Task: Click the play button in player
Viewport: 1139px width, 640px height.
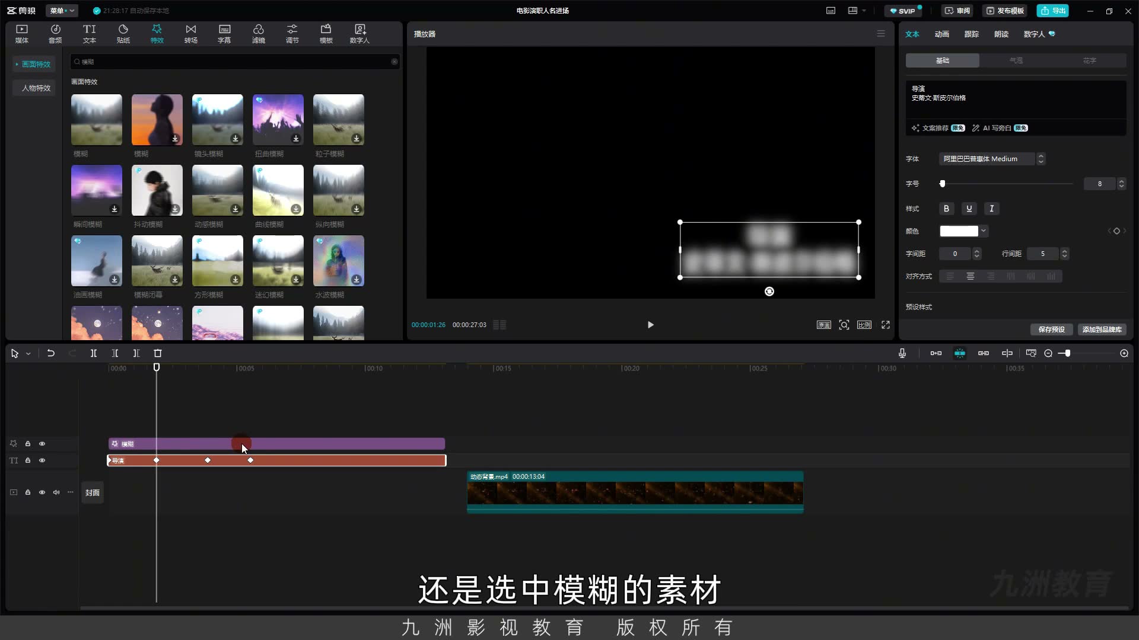Action: (651, 325)
